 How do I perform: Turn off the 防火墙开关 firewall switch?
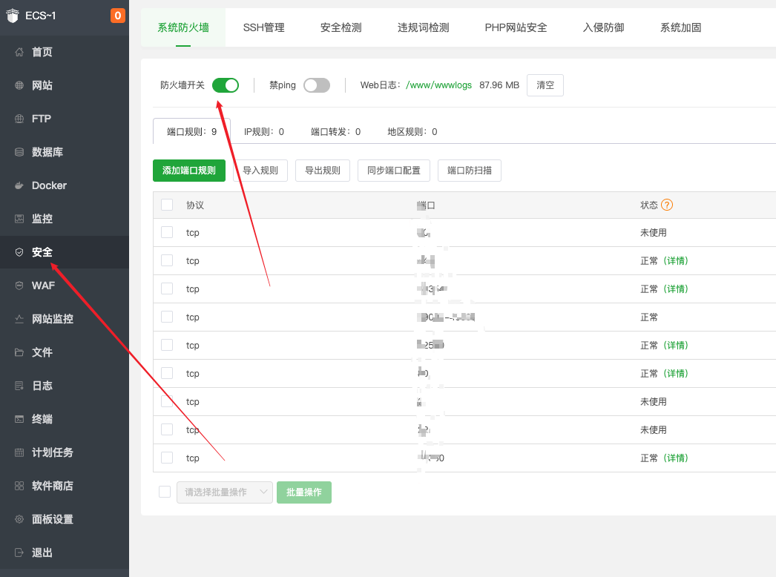pos(226,85)
